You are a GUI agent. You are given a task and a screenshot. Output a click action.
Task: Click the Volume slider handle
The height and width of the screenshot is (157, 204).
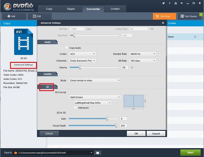click(80, 67)
